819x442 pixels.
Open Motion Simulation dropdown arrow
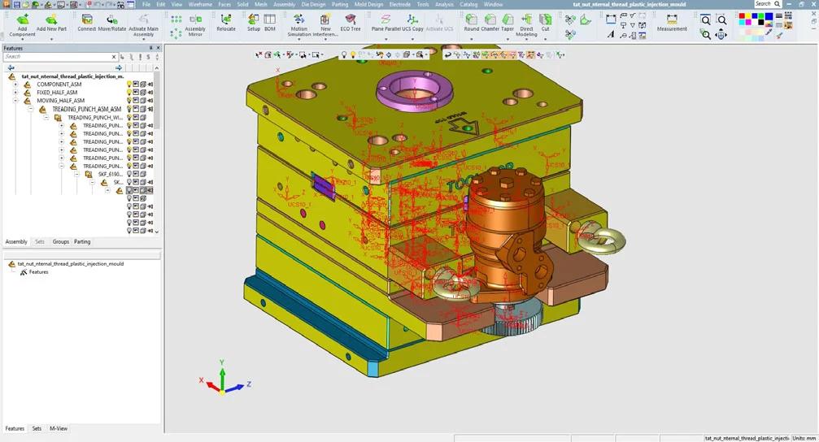click(x=298, y=39)
